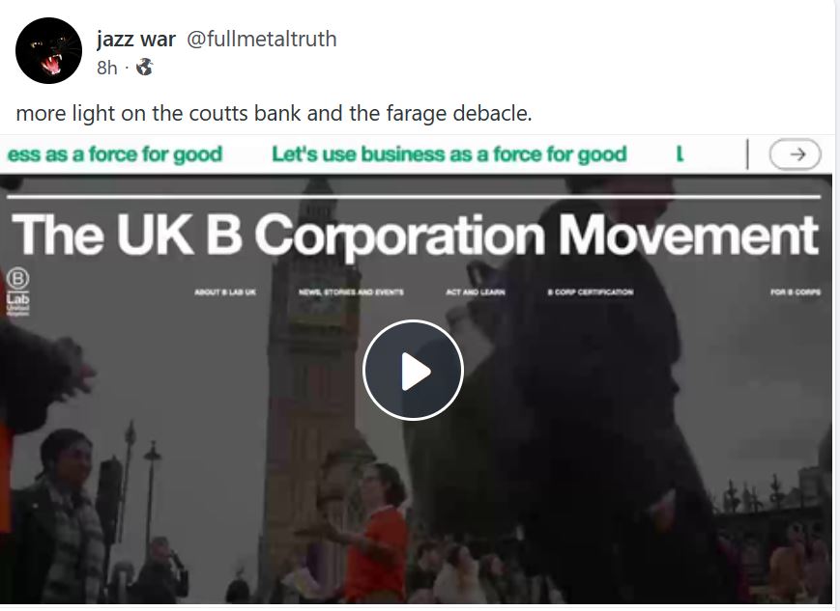The width and height of the screenshot is (840, 611).
Task: Open the jazz war profile avatar
Action: (48, 51)
